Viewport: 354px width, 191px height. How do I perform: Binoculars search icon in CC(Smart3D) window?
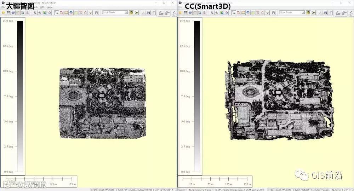273,13
